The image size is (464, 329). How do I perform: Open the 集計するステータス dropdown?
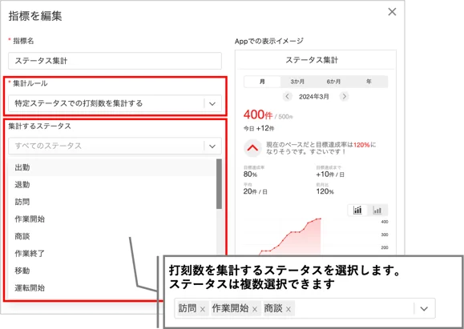(115, 146)
